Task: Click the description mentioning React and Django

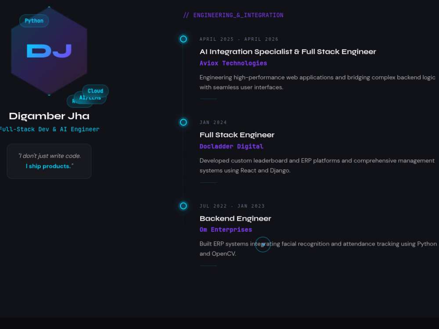Action: pos(317,166)
